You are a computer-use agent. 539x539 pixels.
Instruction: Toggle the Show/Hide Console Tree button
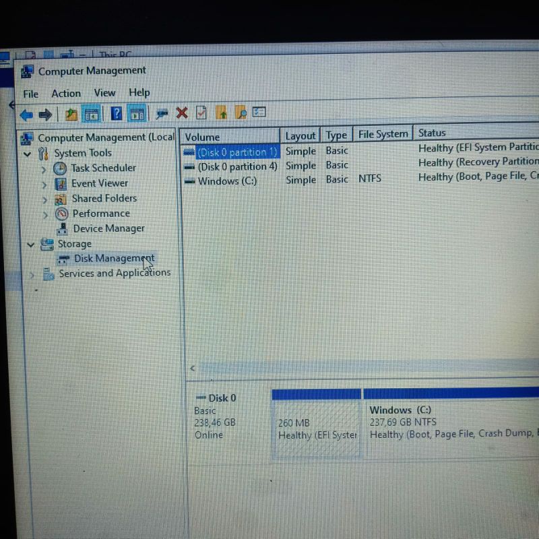coord(91,114)
